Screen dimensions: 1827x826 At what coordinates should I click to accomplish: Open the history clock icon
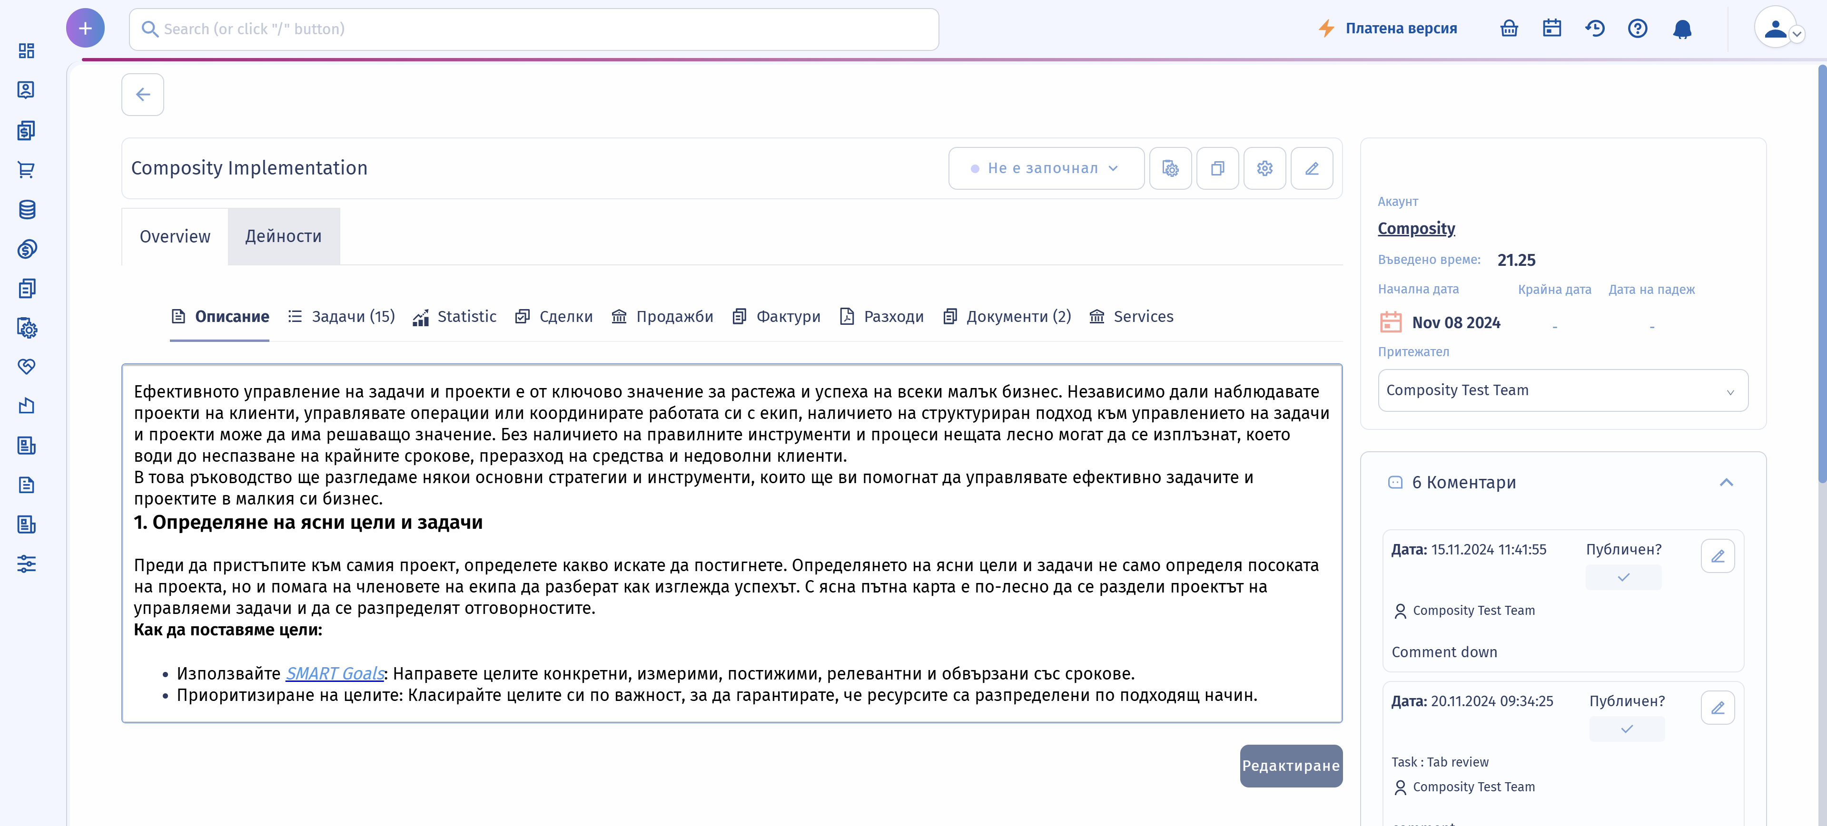pyautogui.click(x=1595, y=29)
